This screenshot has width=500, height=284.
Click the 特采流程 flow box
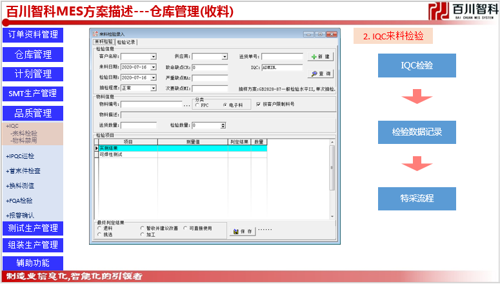[x=417, y=199]
